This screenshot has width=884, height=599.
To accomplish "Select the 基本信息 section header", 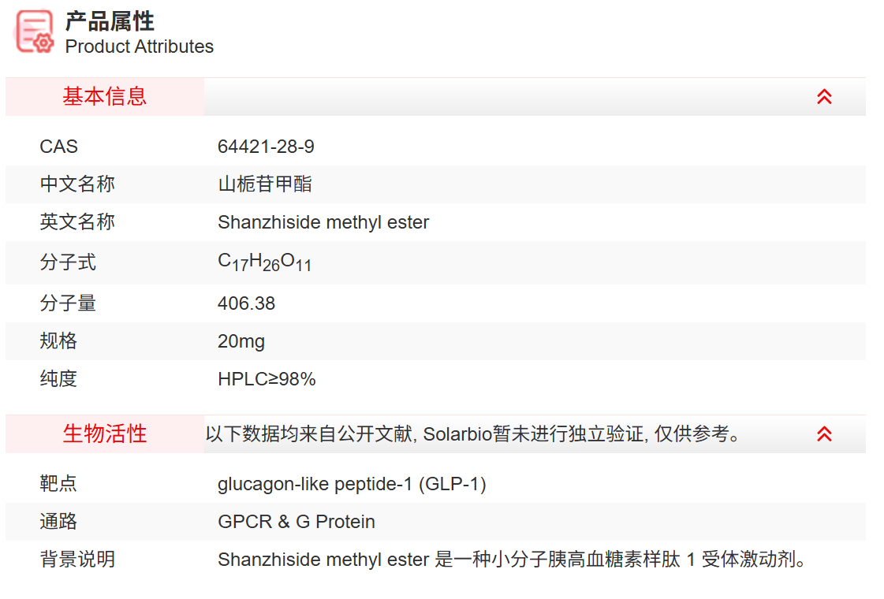I will [105, 97].
